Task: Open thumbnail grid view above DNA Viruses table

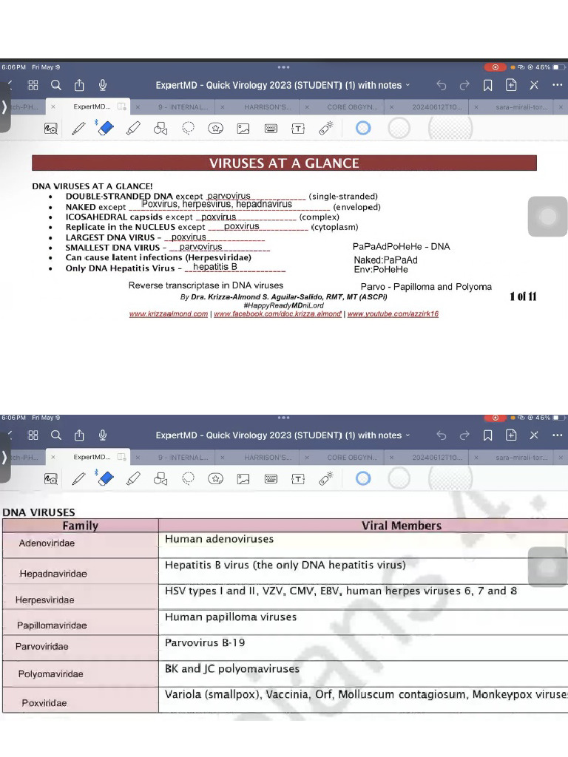Action: point(33,435)
